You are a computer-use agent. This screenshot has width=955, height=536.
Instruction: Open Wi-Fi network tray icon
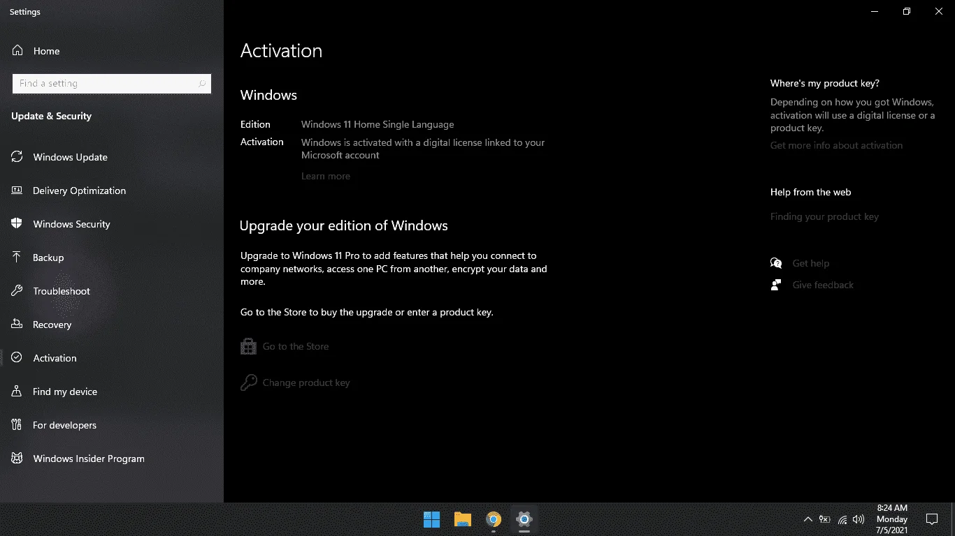(x=842, y=519)
